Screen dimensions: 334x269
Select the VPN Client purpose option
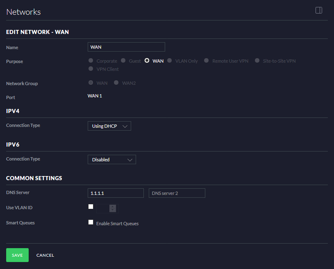(x=90, y=68)
